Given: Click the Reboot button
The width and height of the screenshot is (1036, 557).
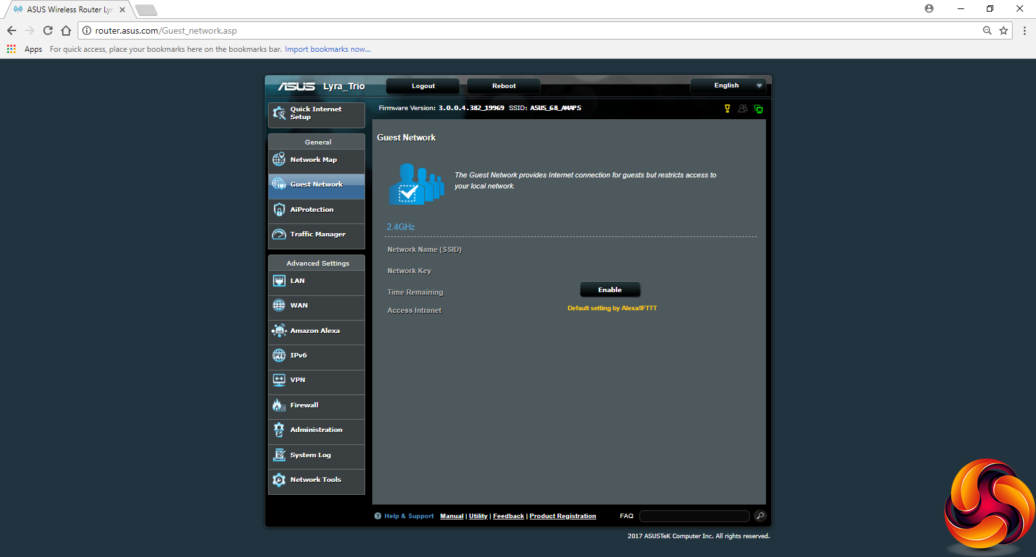Looking at the screenshot, I should point(504,85).
